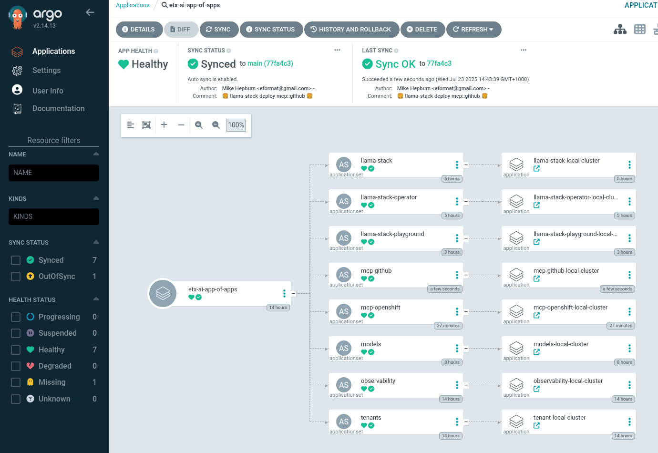
Task: Open kebab menu for etx-ai-app-of-apps node
Action: click(284, 293)
